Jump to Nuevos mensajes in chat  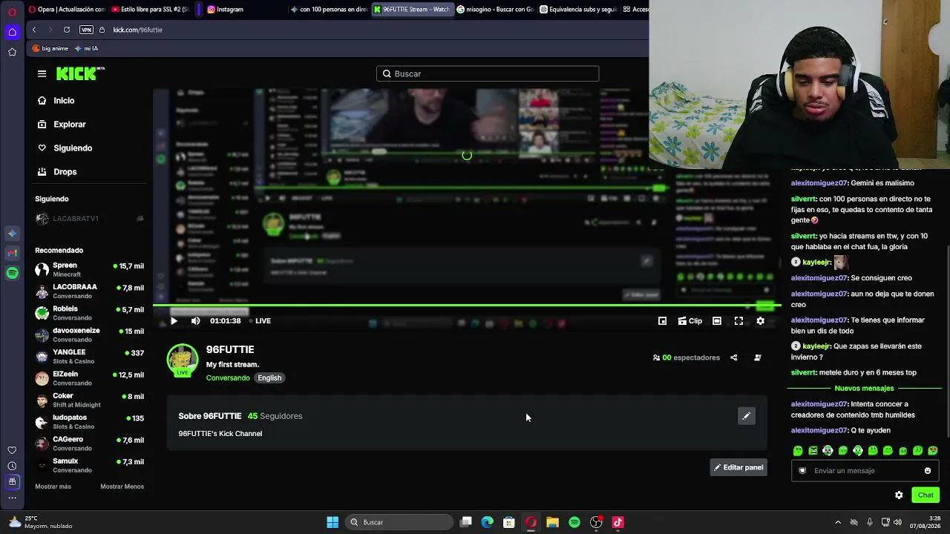(864, 389)
